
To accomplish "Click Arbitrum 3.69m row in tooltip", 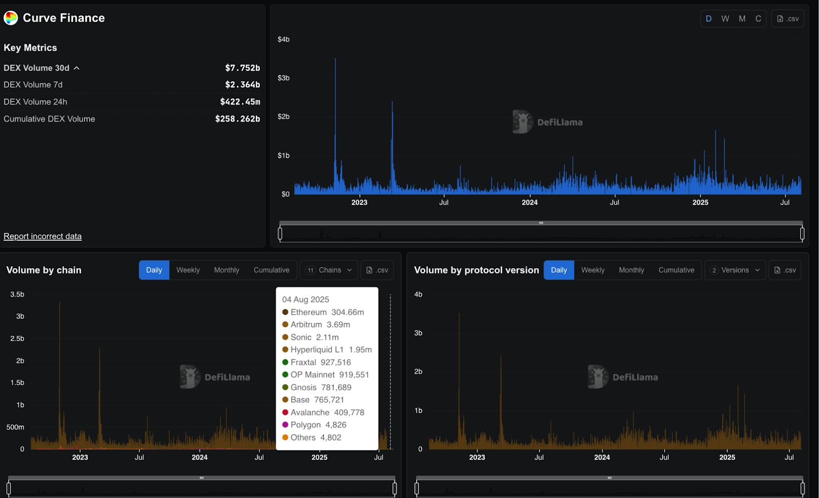I will coord(316,324).
